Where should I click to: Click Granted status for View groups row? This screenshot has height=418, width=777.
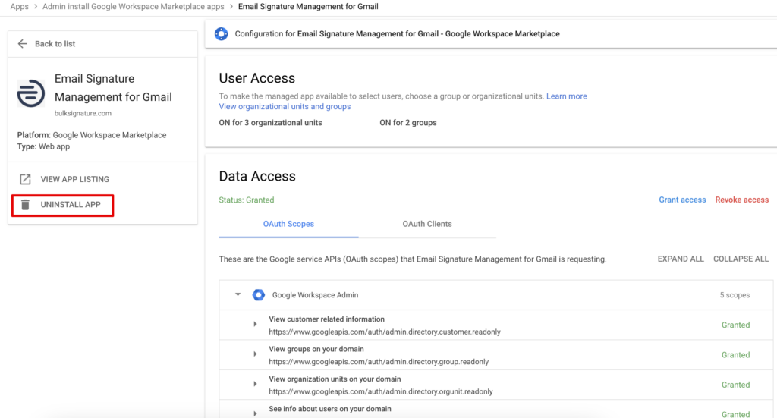coord(735,354)
